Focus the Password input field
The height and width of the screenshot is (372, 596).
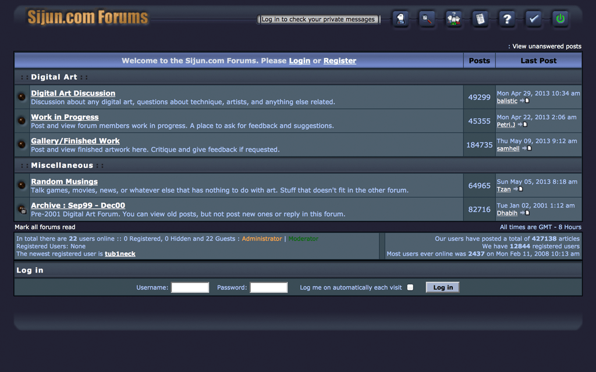[x=268, y=288]
